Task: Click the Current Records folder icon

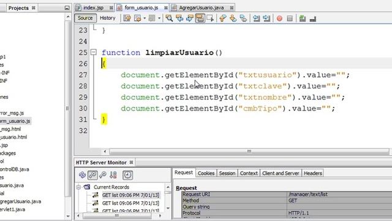Action: (x=87, y=187)
